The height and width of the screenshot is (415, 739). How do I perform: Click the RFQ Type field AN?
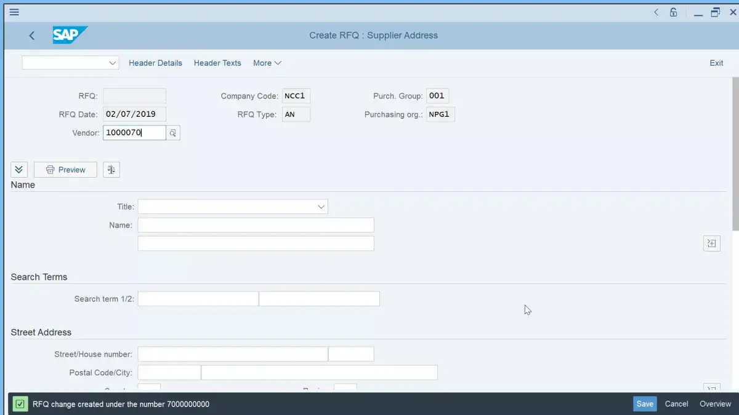pyautogui.click(x=296, y=114)
